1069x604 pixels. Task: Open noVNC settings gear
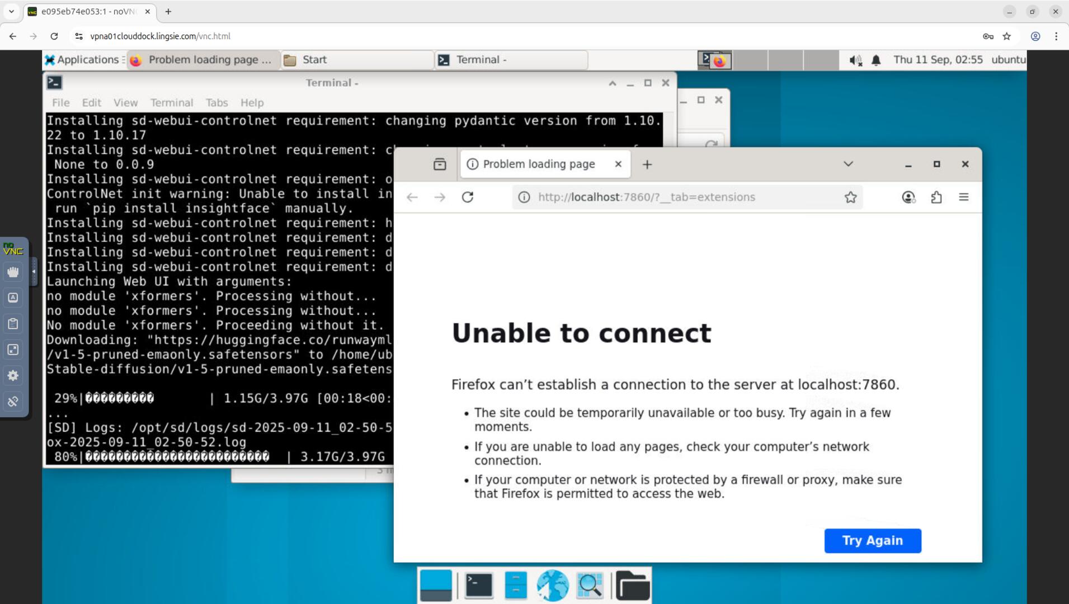[x=13, y=375]
